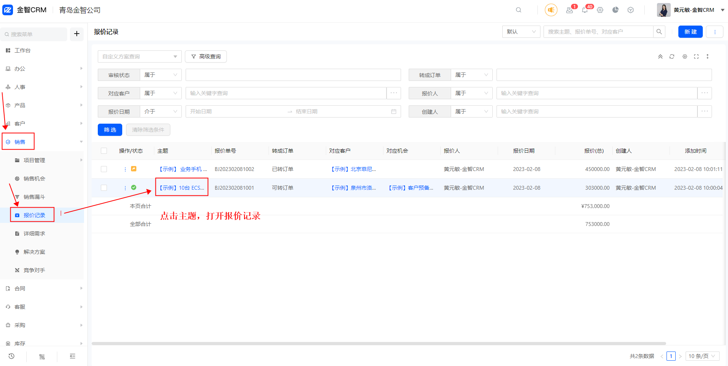Viewport: 728px width, 366px height.
Task: Tick the checkbox for BJ202302081001 row
Action: point(104,188)
